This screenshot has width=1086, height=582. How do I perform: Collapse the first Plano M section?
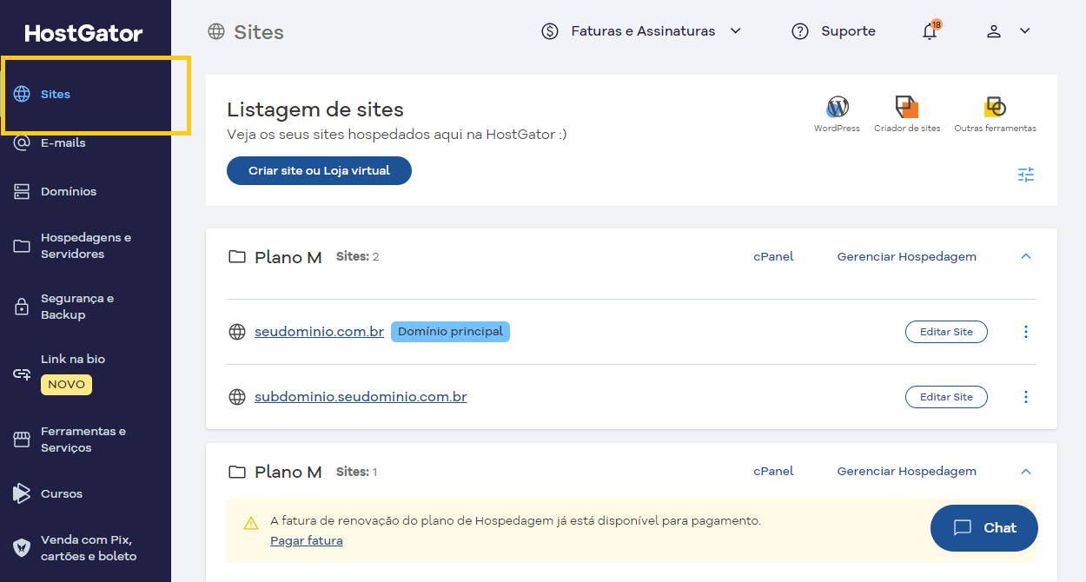coord(1026,257)
